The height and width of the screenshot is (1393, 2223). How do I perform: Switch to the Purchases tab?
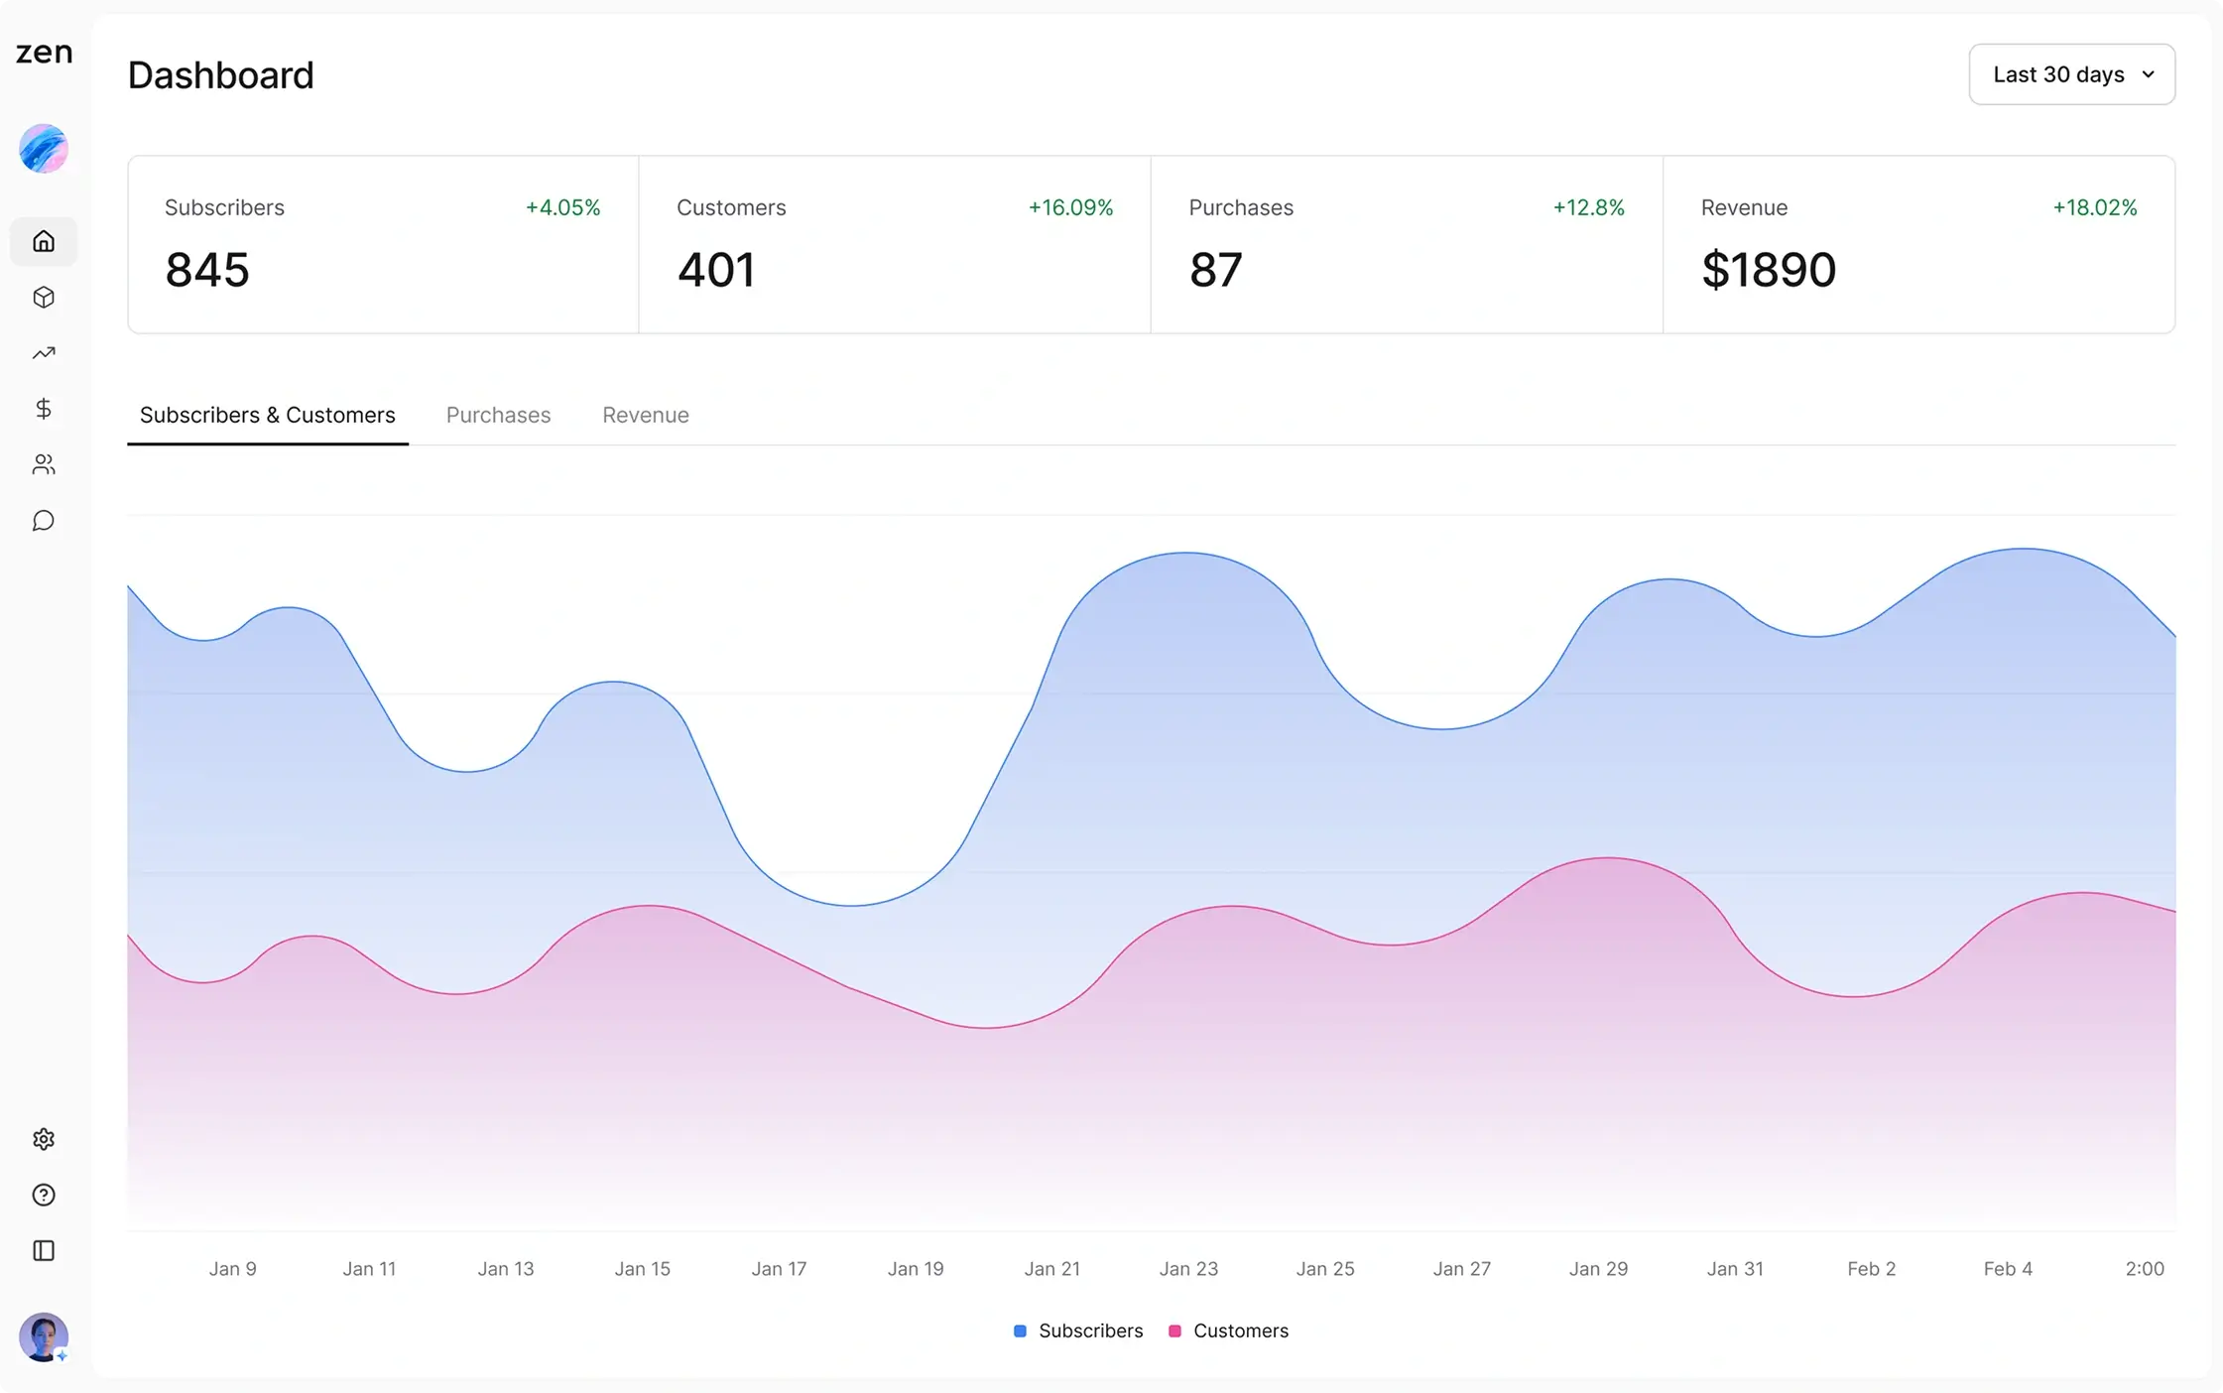click(x=498, y=415)
